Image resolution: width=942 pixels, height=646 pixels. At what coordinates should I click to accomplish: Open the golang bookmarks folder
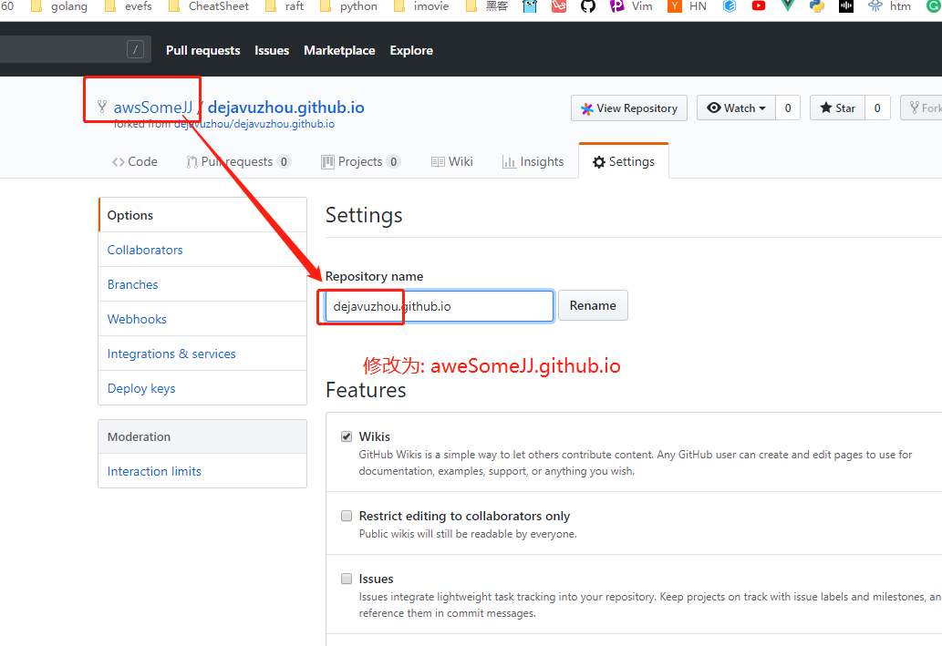point(58,6)
